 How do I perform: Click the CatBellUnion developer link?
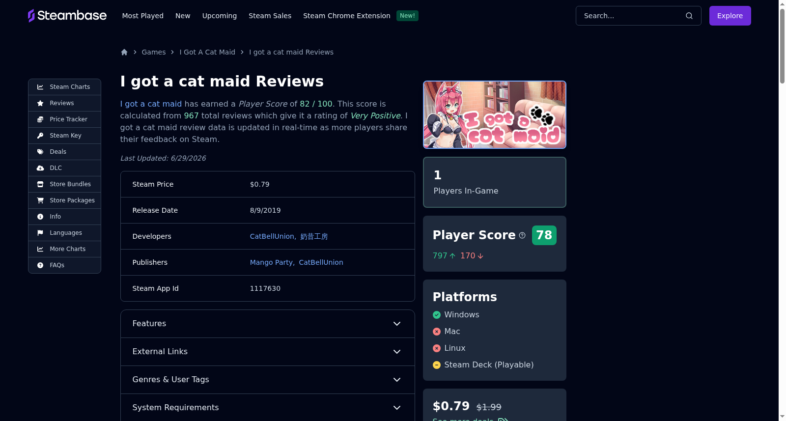[272, 236]
